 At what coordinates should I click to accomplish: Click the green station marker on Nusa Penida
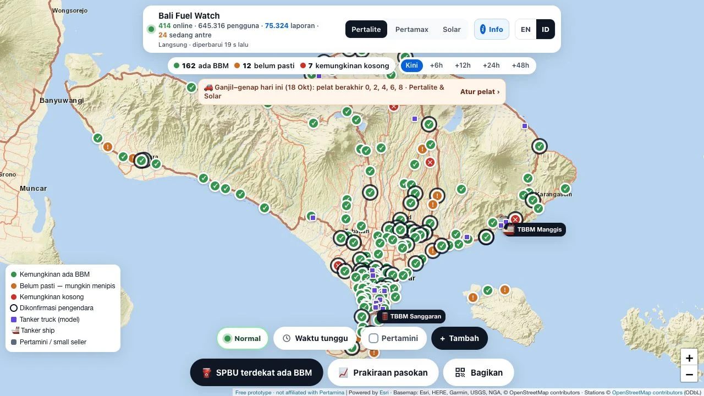pos(488,290)
